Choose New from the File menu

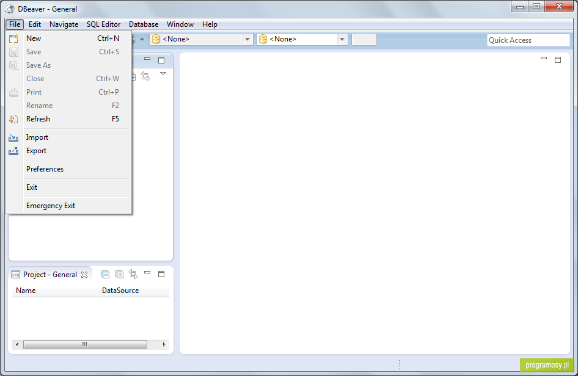coord(68,38)
